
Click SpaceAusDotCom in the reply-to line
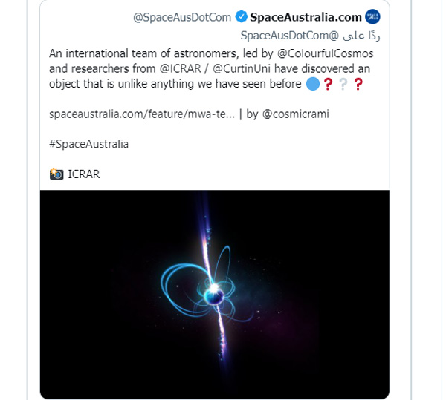283,35
